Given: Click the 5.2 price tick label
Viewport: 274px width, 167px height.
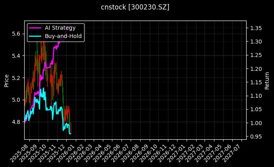Looking at the screenshot, I should [x=17, y=78].
